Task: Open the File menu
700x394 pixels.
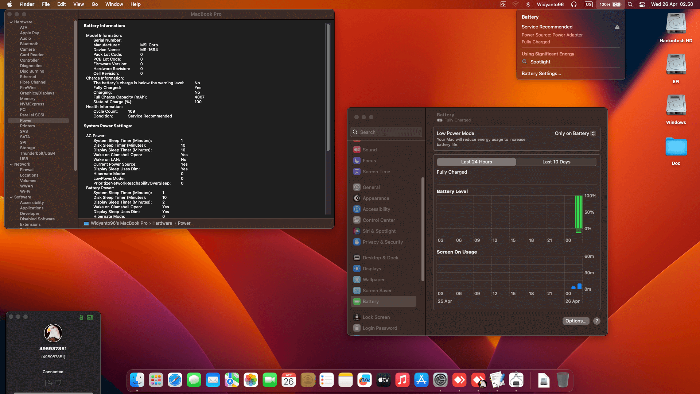Action: [x=46, y=4]
